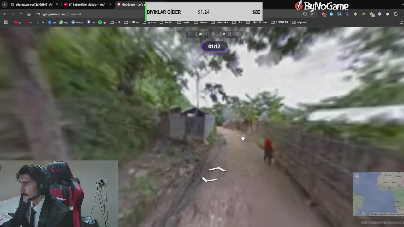This screenshot has height=227, width=404.
Task: Open the blue Shazam extension icon
Action: coord(331,14)
